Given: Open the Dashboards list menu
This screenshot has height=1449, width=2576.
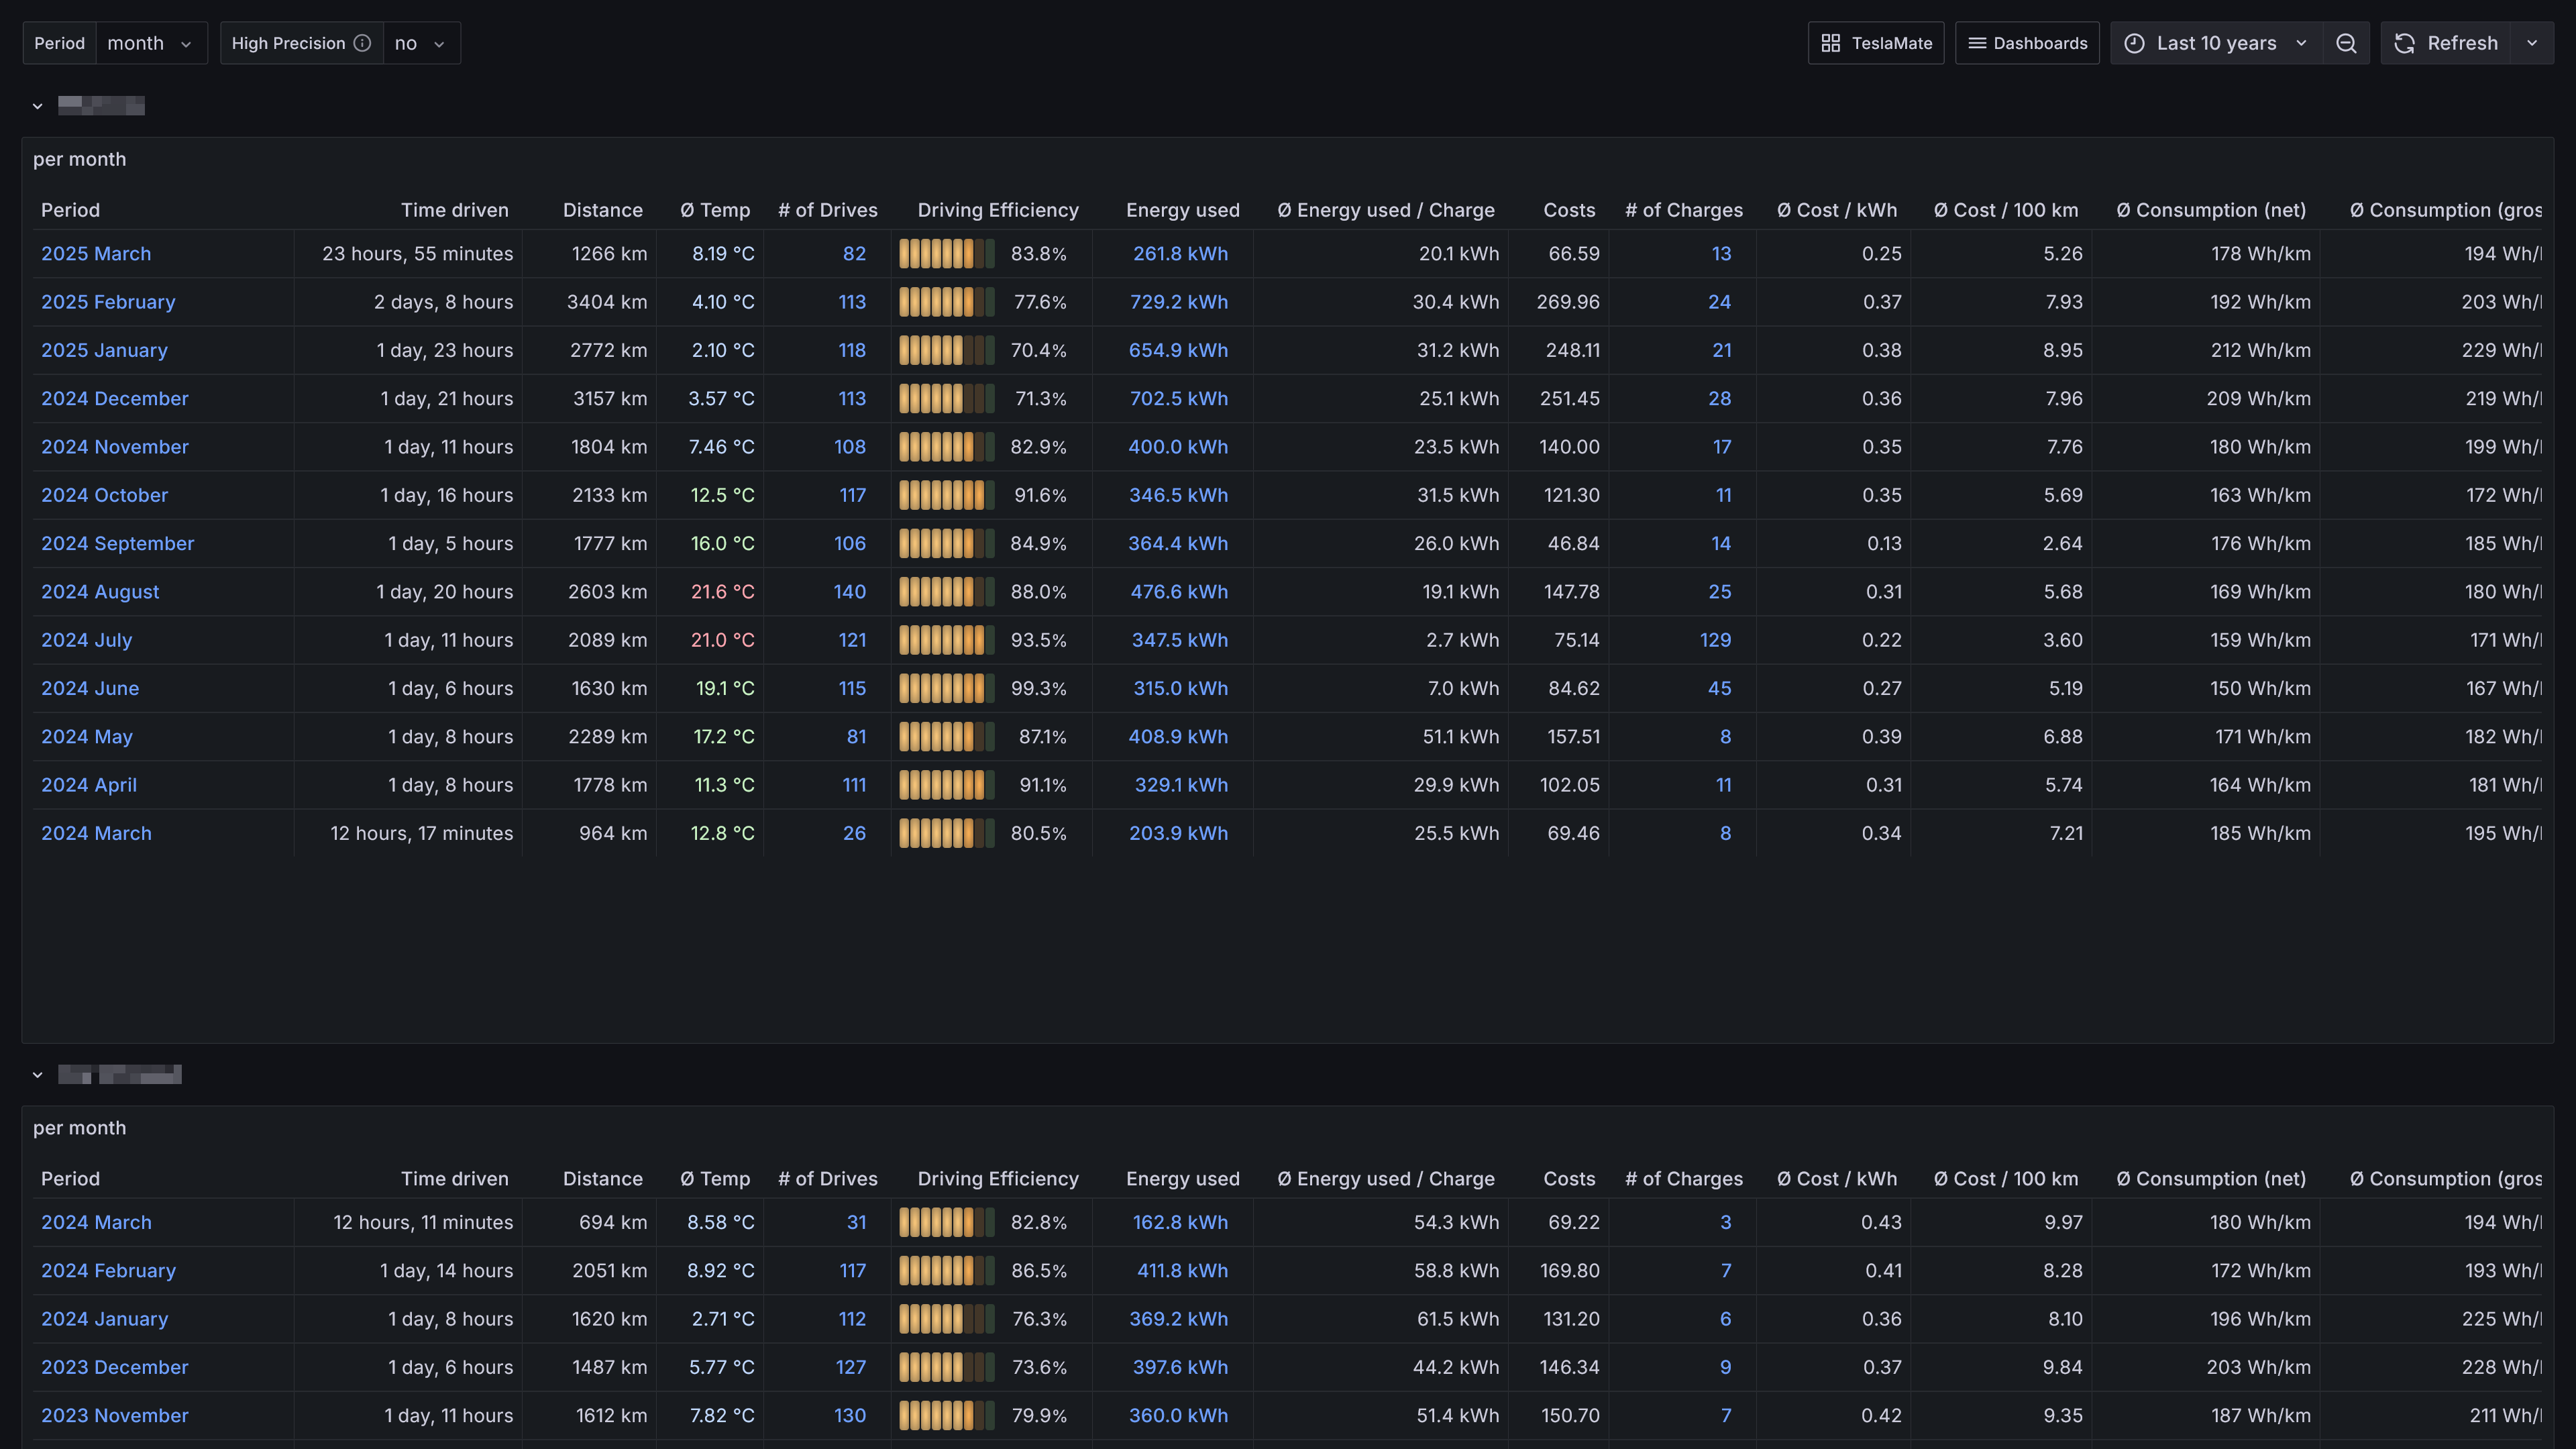Looking at the screenshot, I should point(2027,43).
